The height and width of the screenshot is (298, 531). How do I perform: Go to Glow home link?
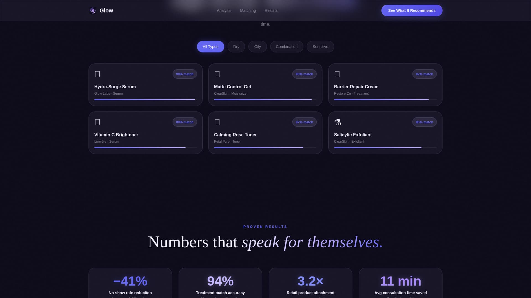tap(101, 10)
